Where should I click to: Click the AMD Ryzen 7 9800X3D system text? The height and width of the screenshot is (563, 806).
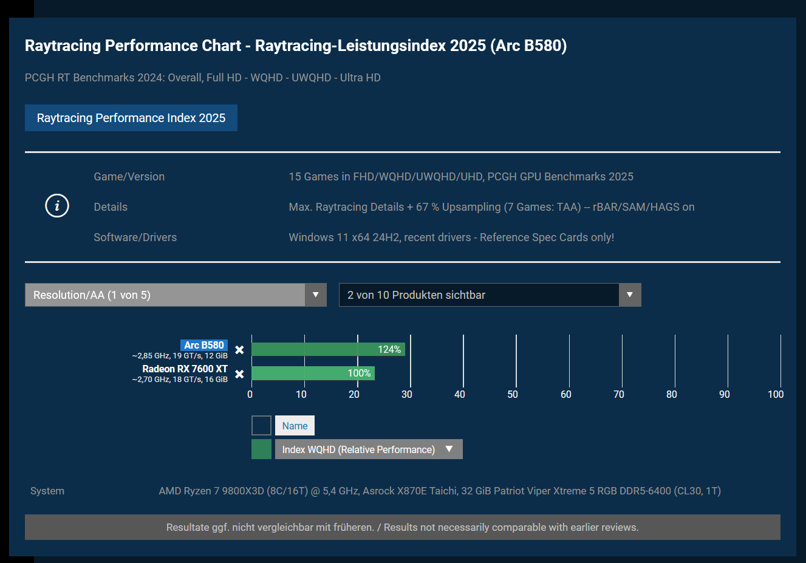coord(440,491)
